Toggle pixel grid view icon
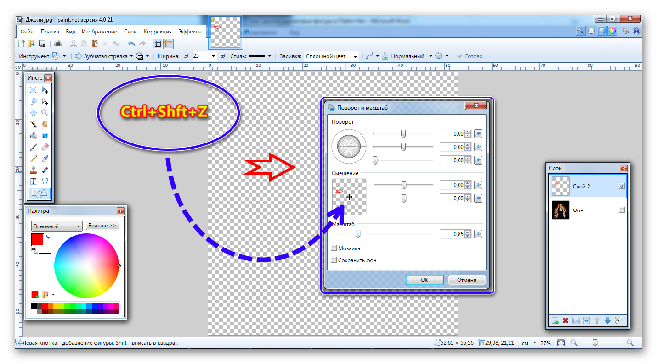 point(158,44)
